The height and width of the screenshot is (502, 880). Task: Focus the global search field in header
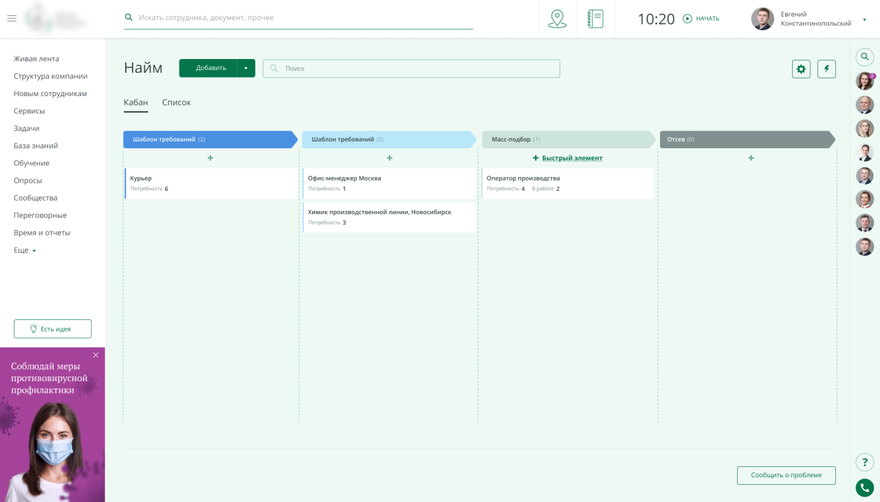tap(298, 18)
